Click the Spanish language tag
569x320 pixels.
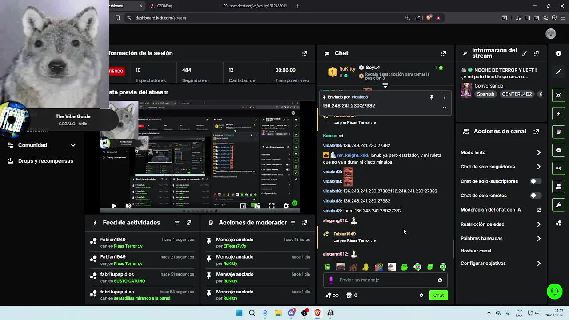click(485, 94)
